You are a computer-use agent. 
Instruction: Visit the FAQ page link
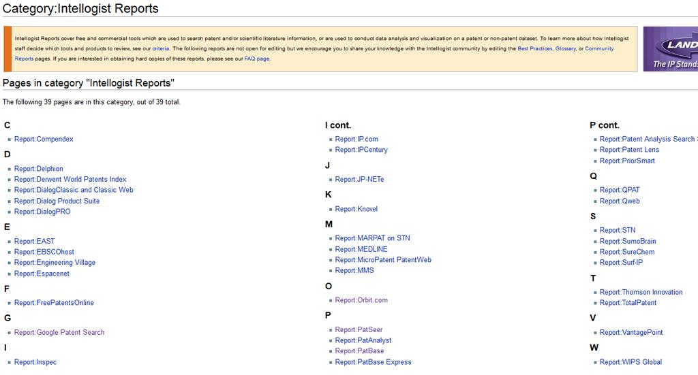(x=257, y=59)
